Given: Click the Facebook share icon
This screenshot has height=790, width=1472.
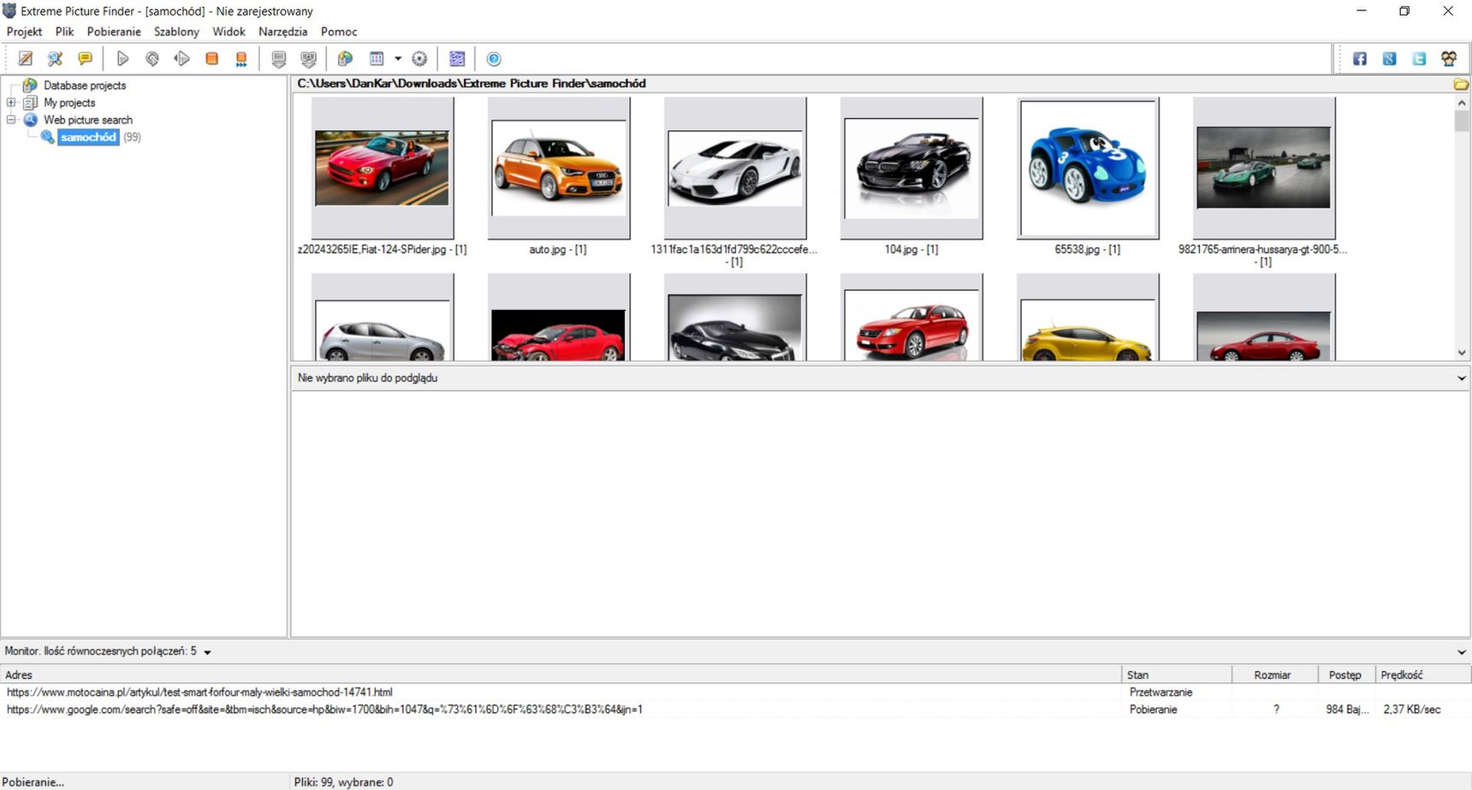Looking at the screenshot, I should point(1360,59).
